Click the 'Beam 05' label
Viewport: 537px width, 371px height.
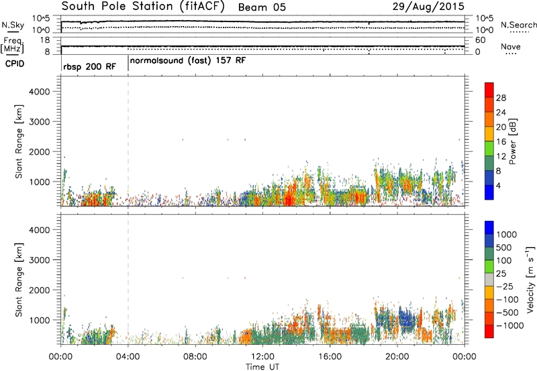[262, 7]
